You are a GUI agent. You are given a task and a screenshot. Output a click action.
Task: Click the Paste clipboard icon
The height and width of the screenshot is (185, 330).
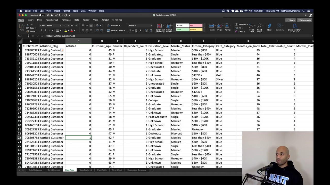[21, 26]
